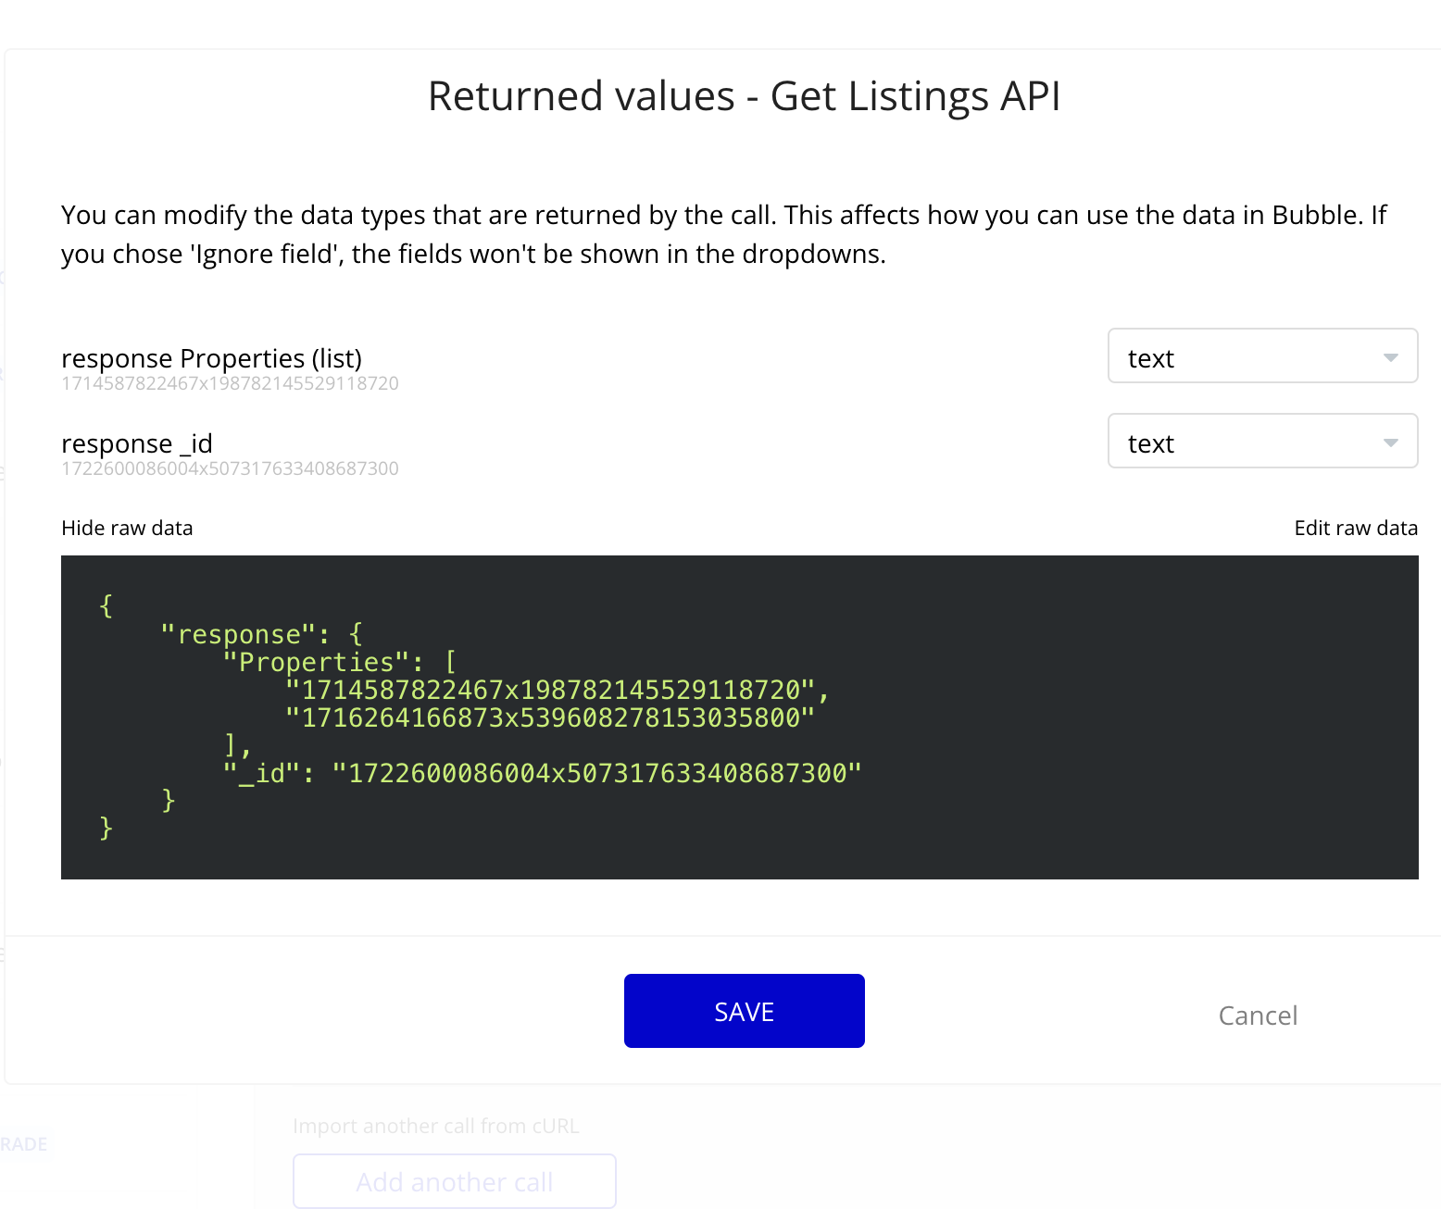Click the response Properties field label
The image size is (1441, 1209).
[x=211, y=358]
